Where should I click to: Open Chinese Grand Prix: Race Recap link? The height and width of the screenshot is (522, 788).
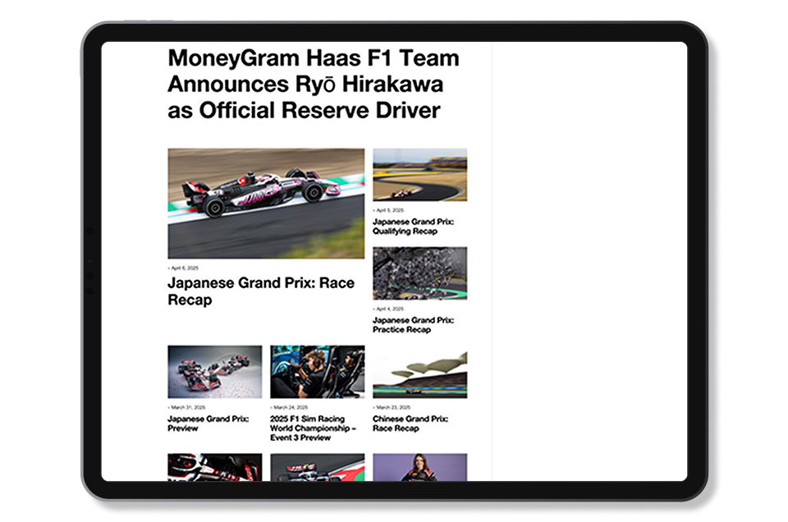[x=410, y=423]
